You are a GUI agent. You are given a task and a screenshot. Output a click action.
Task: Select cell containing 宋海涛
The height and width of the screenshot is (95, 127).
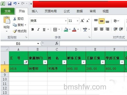click(57, 68)
